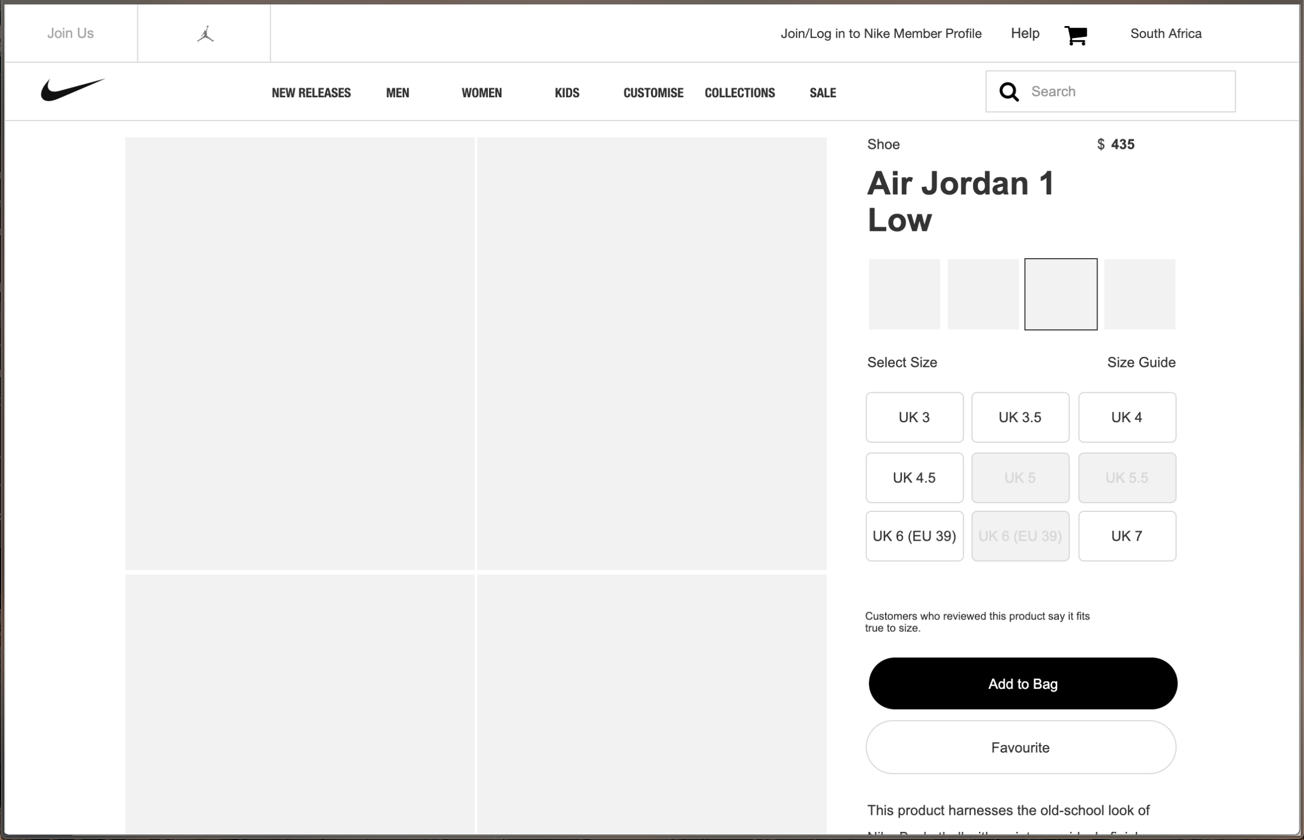Click the magnifying glass search icon
Image resolution: width=1304 pixels, height=840 pixels.
1009,92
